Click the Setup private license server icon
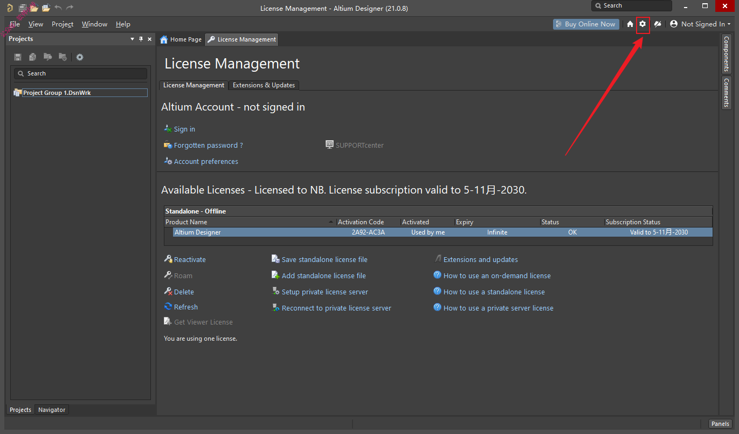Screen dimensions: 739x434 275,292
